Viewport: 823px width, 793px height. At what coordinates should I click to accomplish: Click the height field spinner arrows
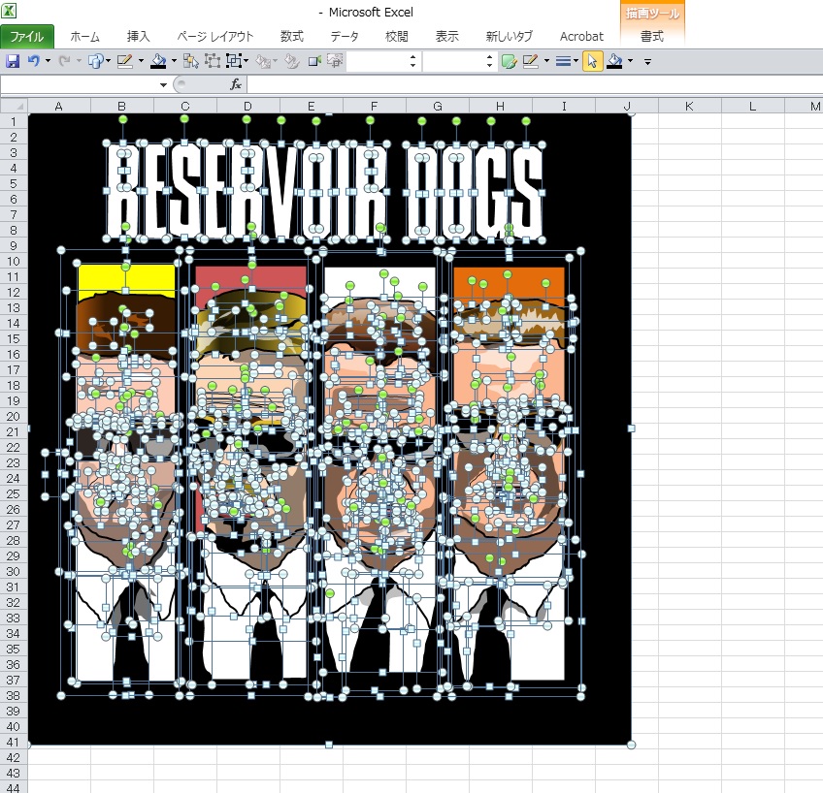[413, 61]
